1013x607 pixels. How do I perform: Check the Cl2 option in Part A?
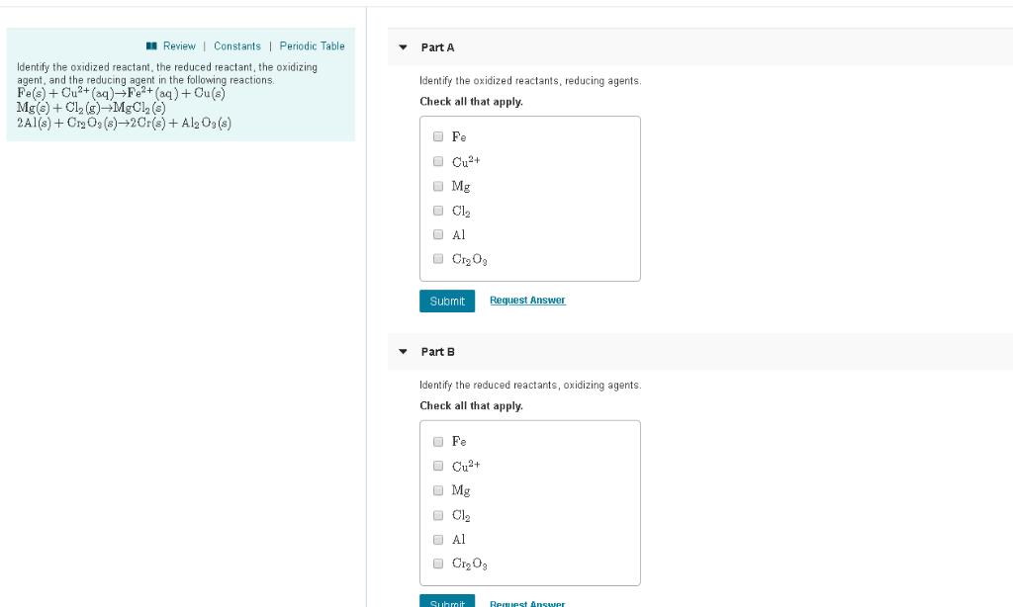438,210
